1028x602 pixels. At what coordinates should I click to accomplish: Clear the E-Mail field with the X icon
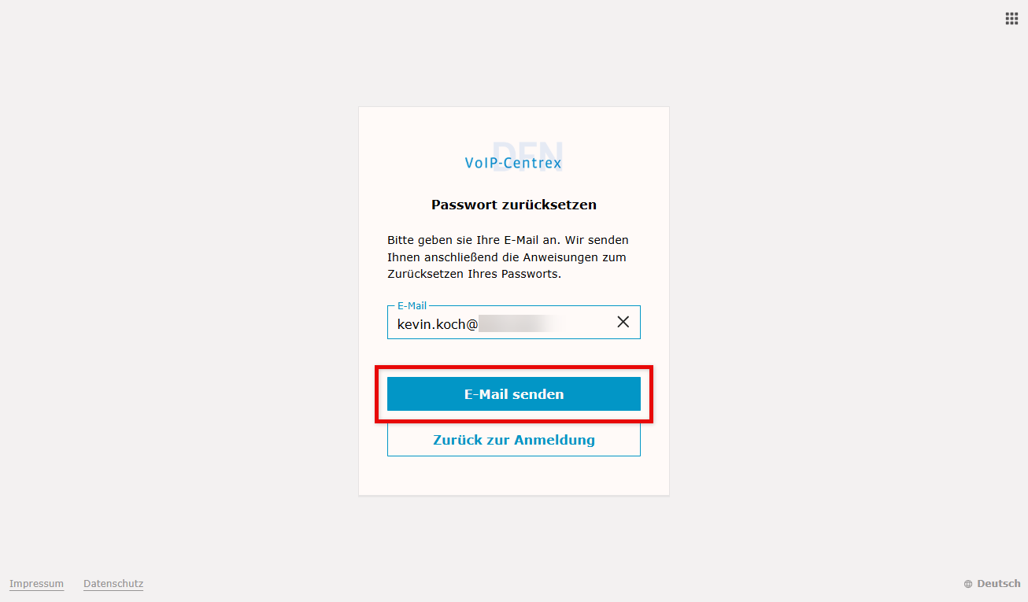[623, 322]
